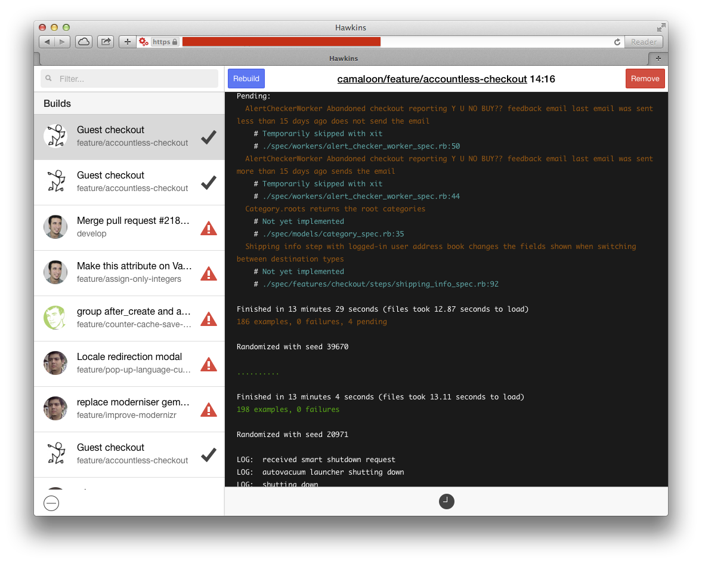Select the Hawkins tab
The height and width of the screenshot is (563, 702).
pyautogui.click(x=344, y=59)
